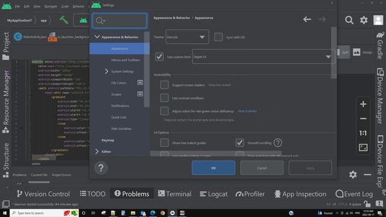This screenshot has width=386, height=217.
Task: Open the Edit menu
Action: 27,7
